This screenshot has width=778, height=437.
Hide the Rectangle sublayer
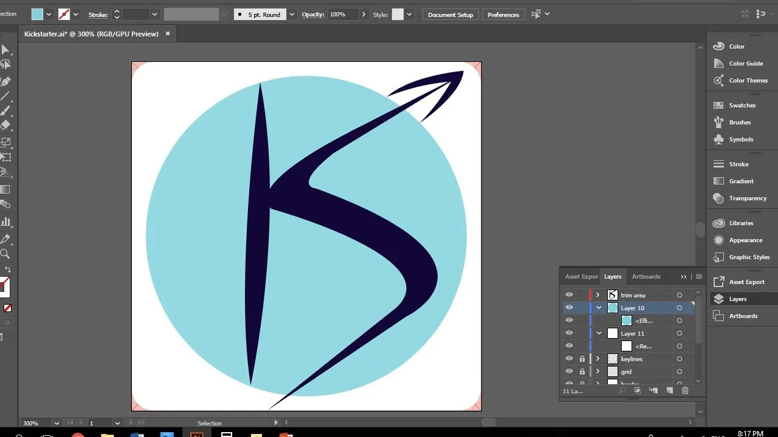click(569, 346)
